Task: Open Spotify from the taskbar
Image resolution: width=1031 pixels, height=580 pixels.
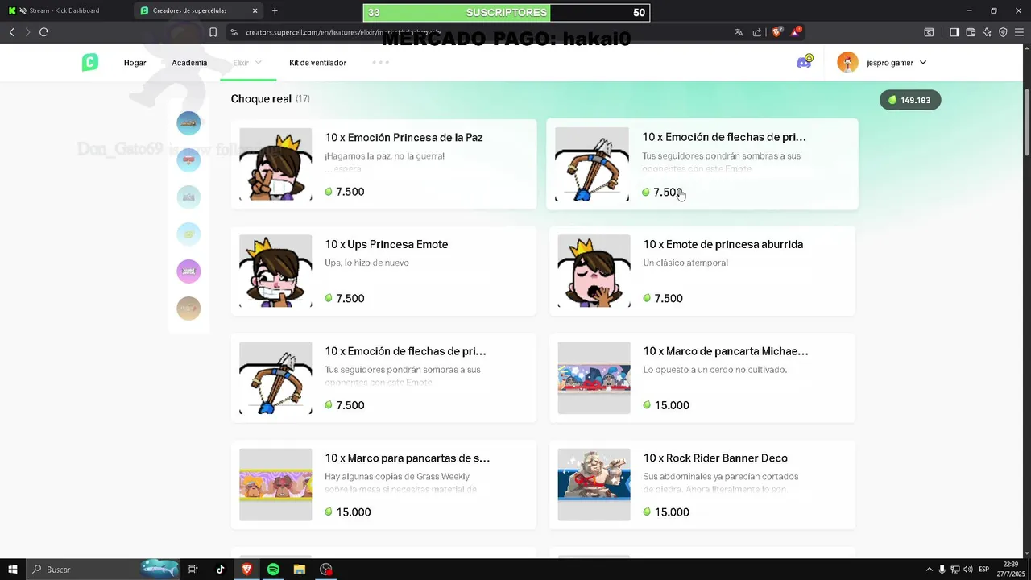Action: [273, 570]
